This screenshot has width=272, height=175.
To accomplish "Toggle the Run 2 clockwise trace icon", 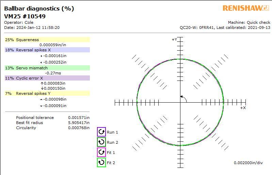I will [x=101, y=142].
